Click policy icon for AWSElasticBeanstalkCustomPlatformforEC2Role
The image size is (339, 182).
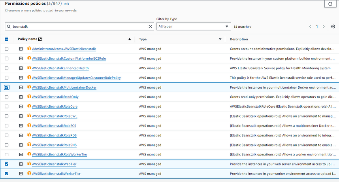click(29, 58)
